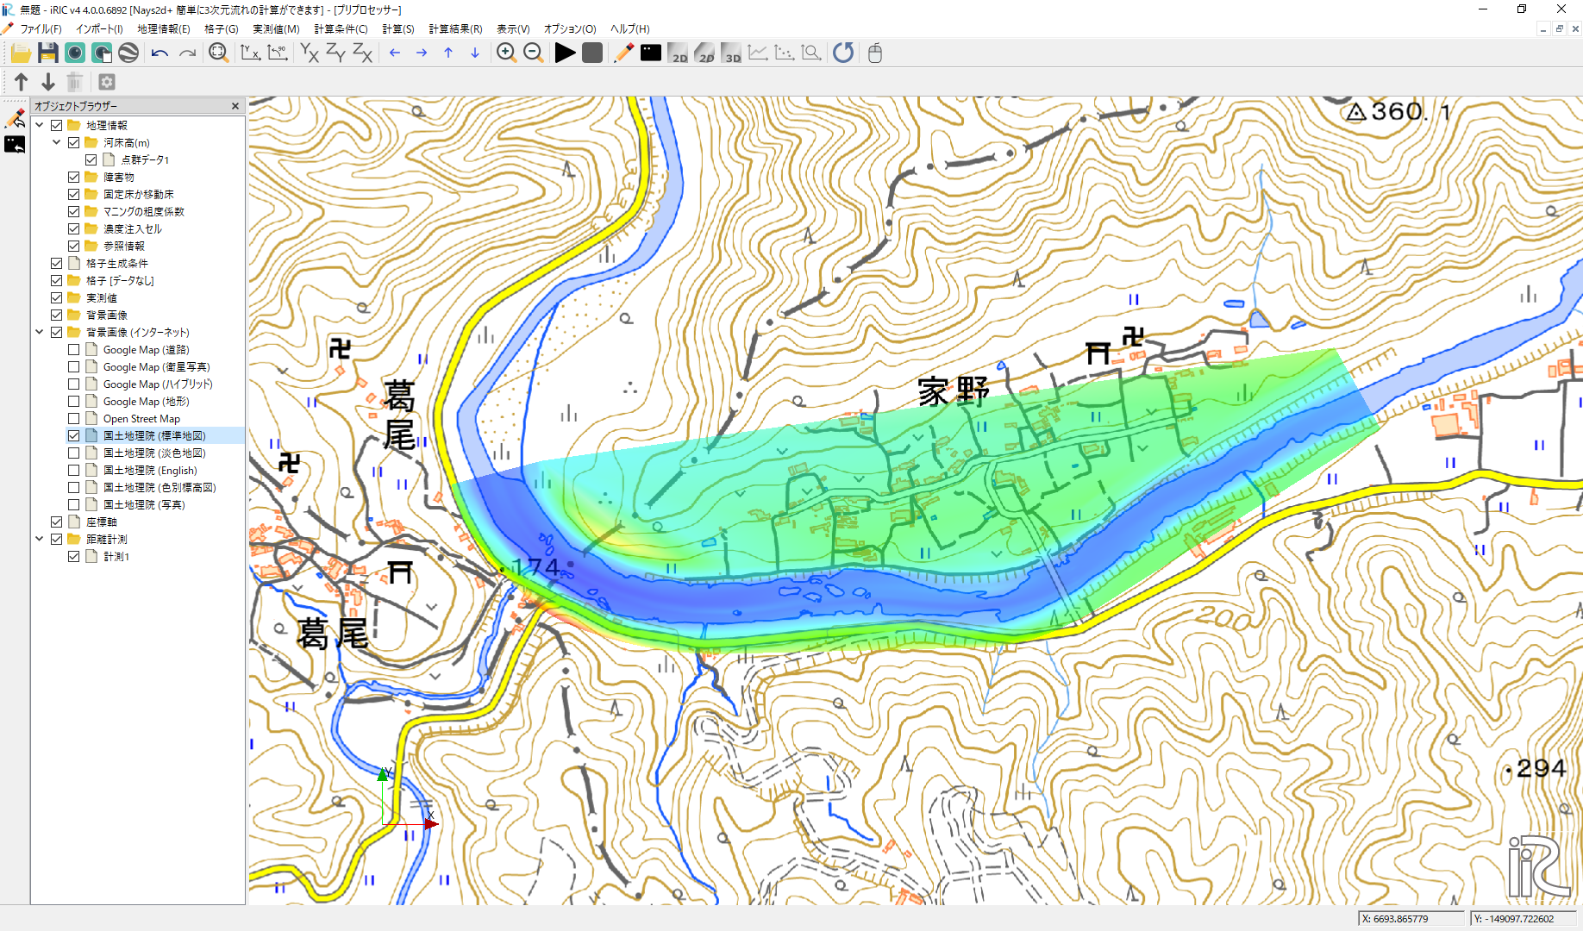
Task: Enable the Open Street Map checkbox
Action: pyautogui.click(x=74, y=419)
